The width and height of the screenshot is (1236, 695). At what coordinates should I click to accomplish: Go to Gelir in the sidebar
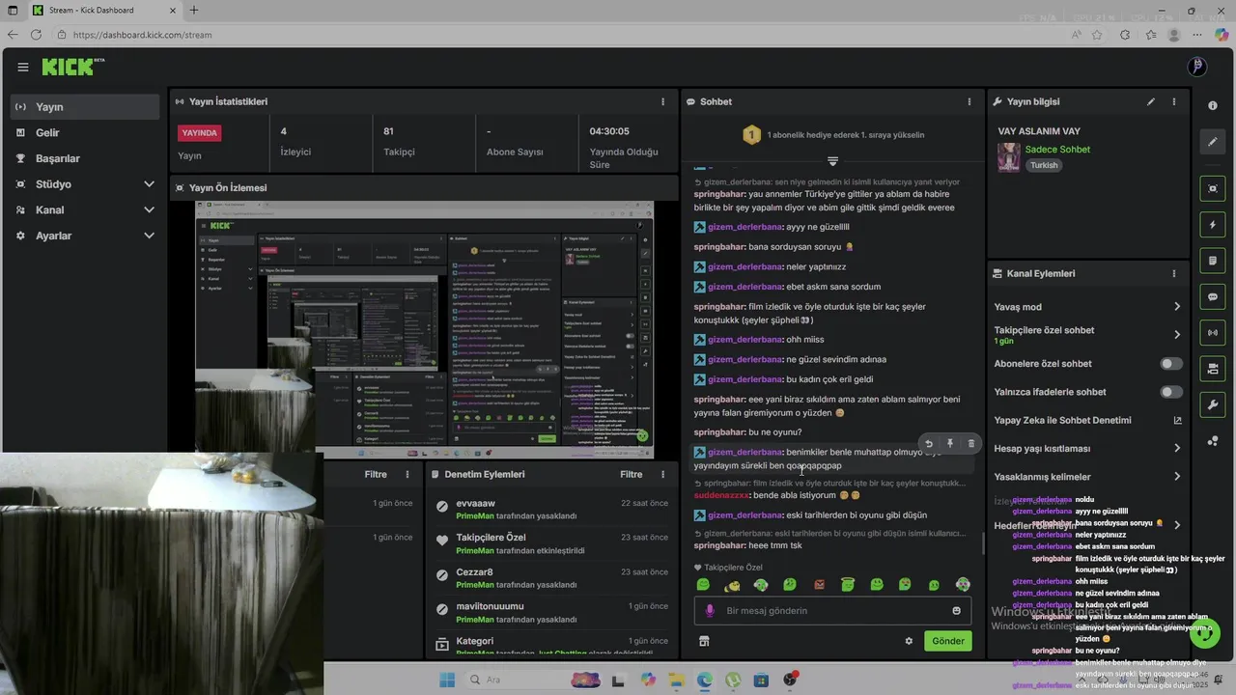coord(85,132)
